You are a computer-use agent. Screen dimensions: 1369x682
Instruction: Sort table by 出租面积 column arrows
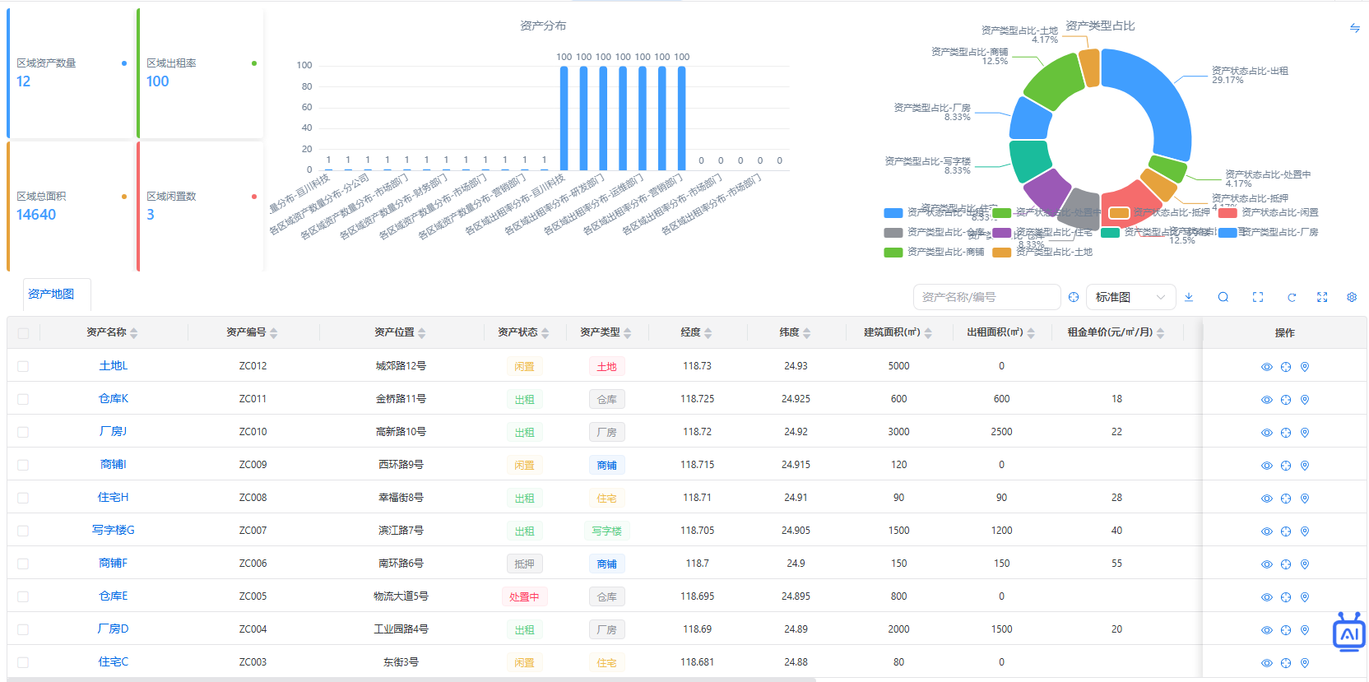[x=1031, y=333]
